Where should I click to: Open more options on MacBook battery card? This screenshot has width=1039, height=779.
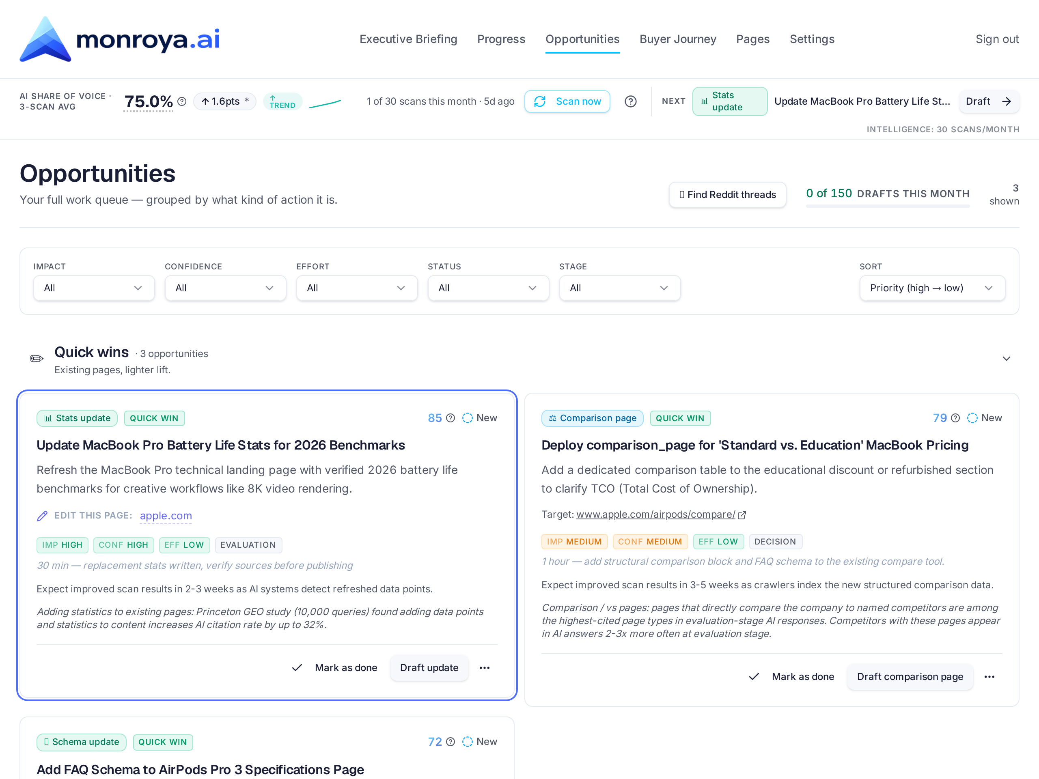click(x=484, y=668)
